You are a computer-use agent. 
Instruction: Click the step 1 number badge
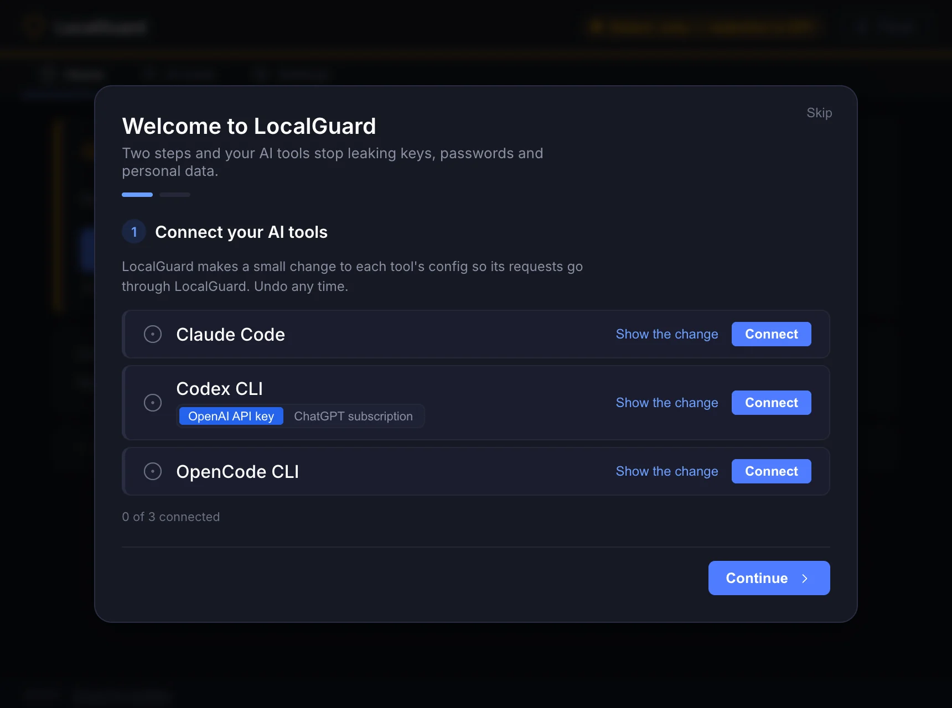pyautogui.click(x=134, y=232)
